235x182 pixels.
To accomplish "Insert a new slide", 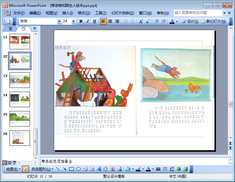I will 213,21.
